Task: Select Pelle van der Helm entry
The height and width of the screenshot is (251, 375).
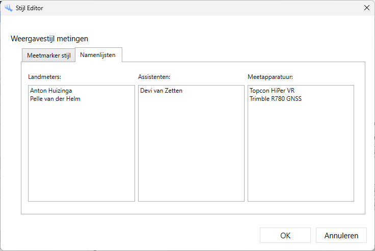Action: point(55,99)
